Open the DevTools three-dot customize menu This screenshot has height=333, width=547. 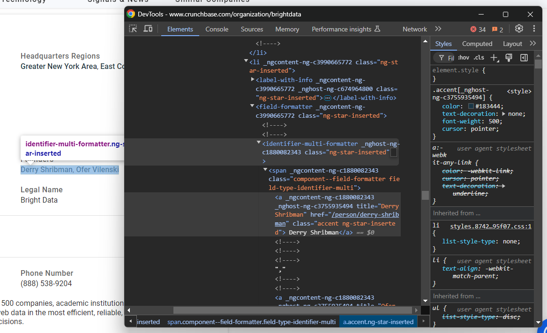pyautogui.click(x=534, y=29)
